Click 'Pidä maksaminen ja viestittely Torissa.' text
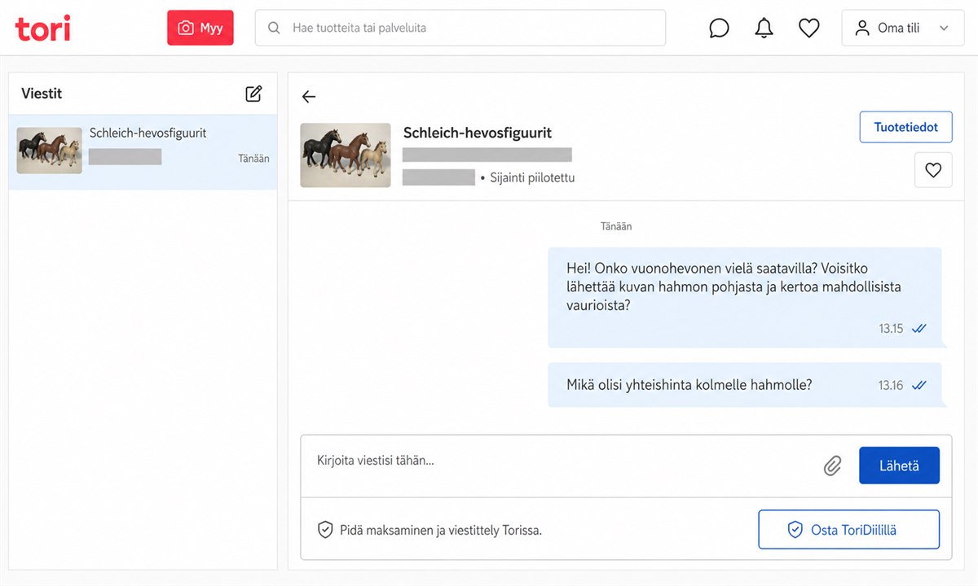Viewport: 978px width, 586px height. pos(441,531)
